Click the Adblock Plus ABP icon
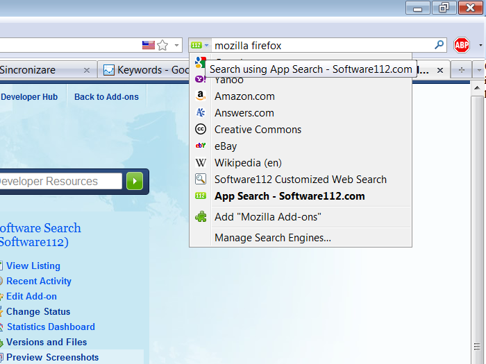 pyautogui.click(x=462, y=45)
